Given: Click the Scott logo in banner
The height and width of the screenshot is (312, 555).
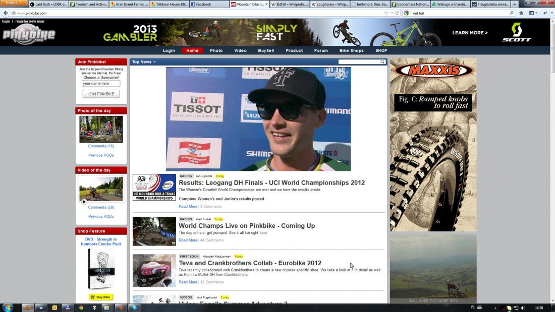Looking at the screenshot, I should point(517,32).
